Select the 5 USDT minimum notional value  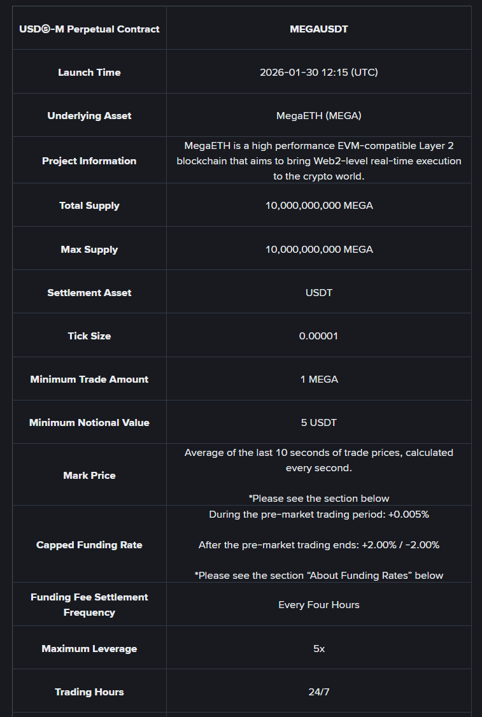click(318, 423)
